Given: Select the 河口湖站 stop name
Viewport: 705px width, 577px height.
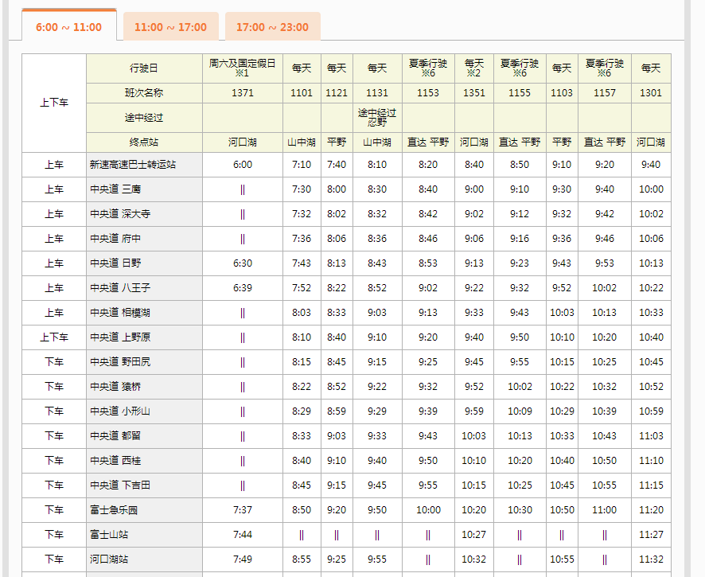Looking at the screenshot, I should click(109, 559).
